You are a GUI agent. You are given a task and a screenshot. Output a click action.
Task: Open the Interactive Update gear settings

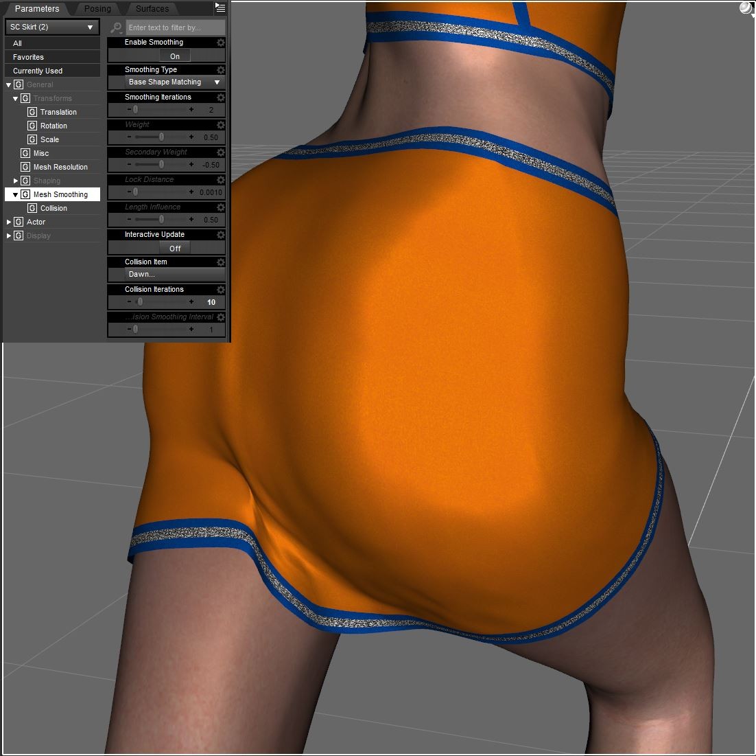[220, 235]
